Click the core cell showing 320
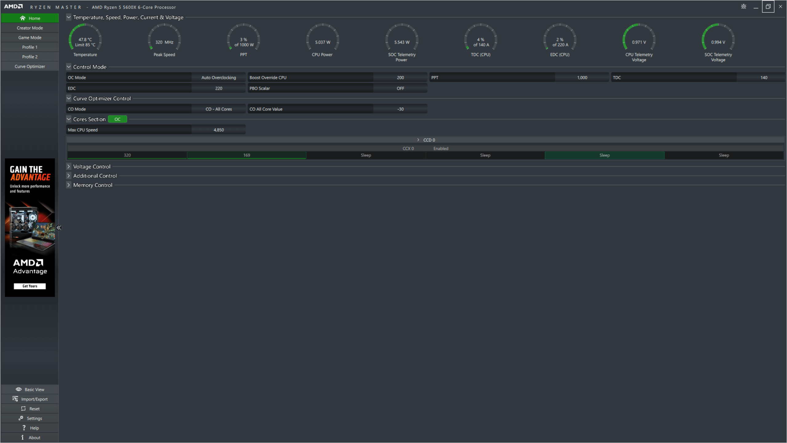 (127, 155)
